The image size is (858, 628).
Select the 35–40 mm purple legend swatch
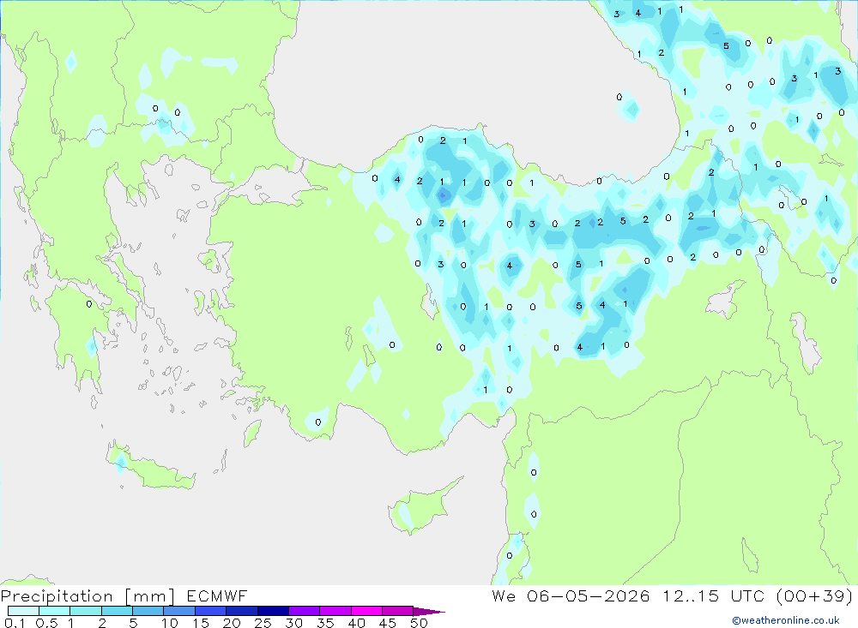[335, 611]
